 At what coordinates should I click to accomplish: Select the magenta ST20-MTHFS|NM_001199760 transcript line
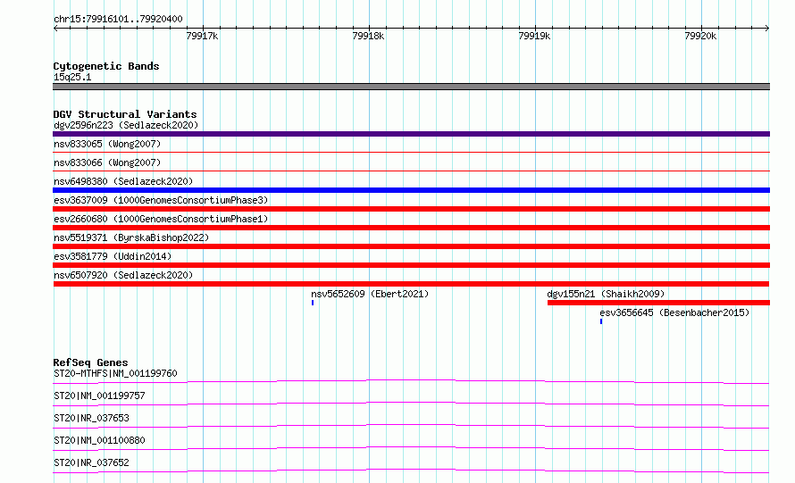point(411,381)
